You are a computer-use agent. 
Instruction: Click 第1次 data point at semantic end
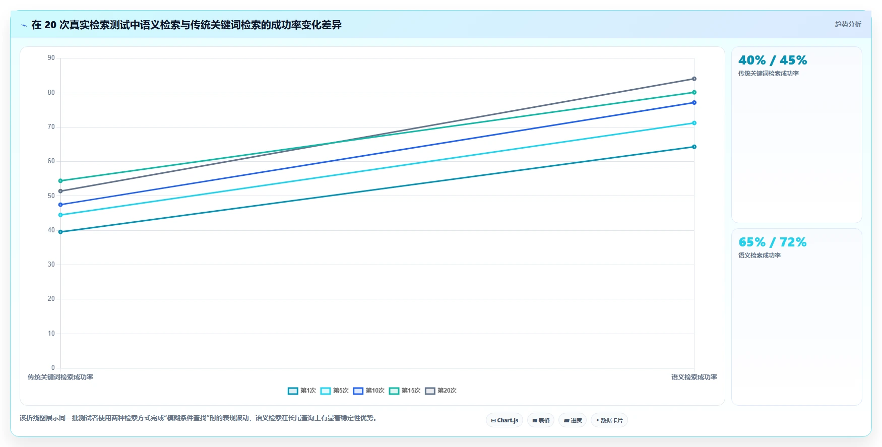click(x=694, y=147)
